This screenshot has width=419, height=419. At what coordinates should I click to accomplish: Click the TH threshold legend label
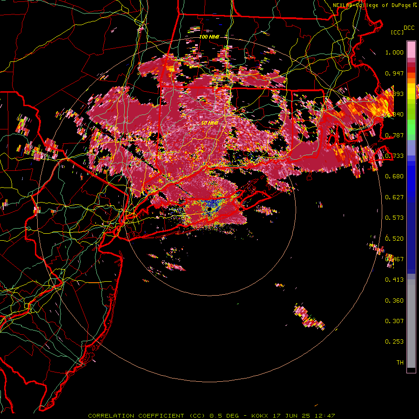pyautogui.click(x=400, y=363)
